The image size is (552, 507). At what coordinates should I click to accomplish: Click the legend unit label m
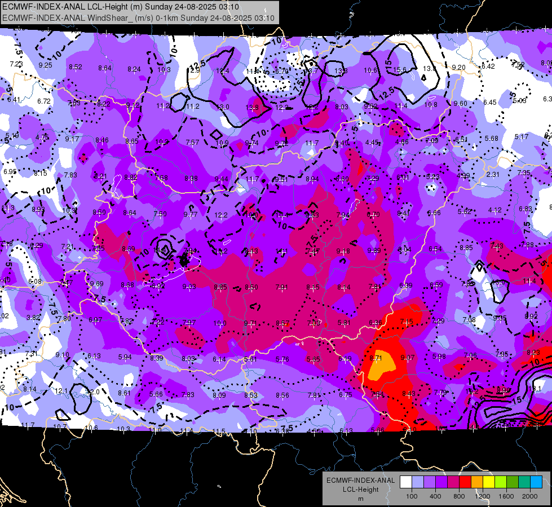coord(361,499)
